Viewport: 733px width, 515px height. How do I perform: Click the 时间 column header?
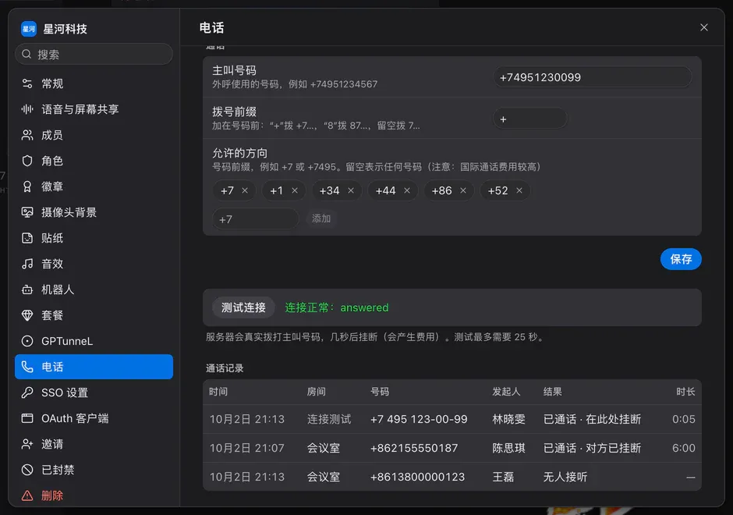click(x=218, y=392)
